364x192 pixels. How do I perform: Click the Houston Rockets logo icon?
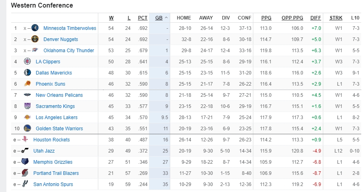click(26, 140)
